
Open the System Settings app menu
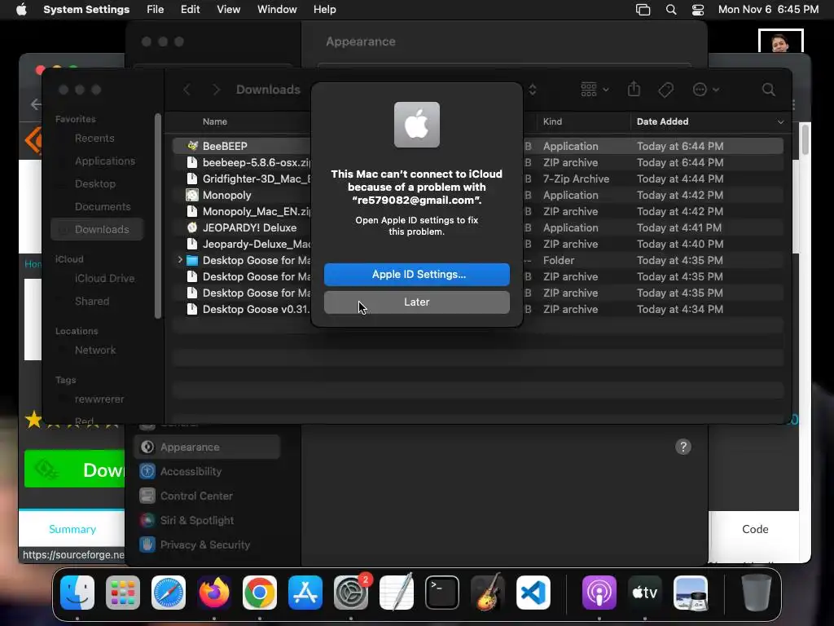[86, 10]
